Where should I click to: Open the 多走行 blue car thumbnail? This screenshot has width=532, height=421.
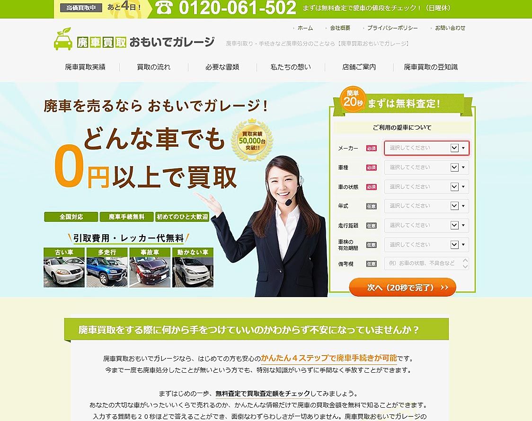point(106,267)
